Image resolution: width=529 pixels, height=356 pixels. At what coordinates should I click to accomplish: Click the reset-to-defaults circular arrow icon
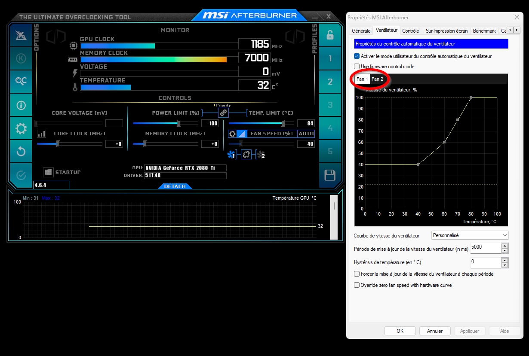pos(21,151)
